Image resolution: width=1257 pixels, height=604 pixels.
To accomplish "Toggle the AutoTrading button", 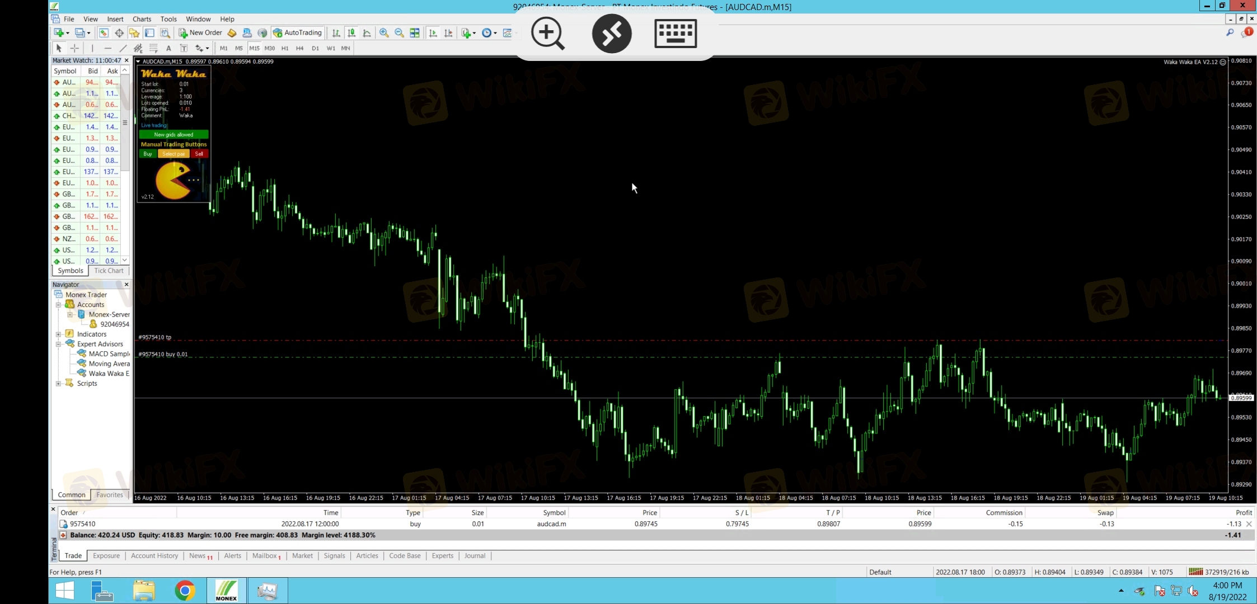I will [x=298, y=33].
